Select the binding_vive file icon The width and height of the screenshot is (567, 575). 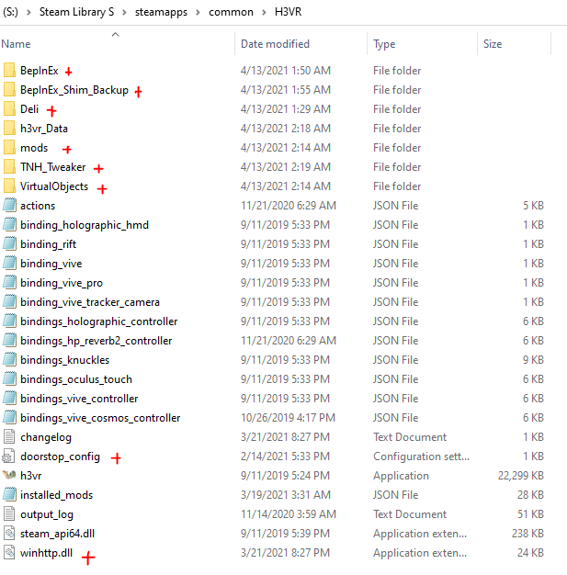point(9,264)
